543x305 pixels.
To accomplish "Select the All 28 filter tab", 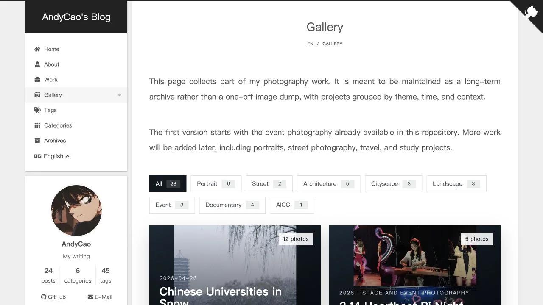I will 168,184.
